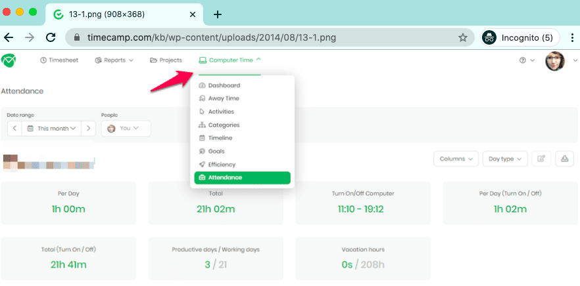Select the 13-1.png browser tab
The width and height of the screenshot is (580, 286).
(124, 14)
